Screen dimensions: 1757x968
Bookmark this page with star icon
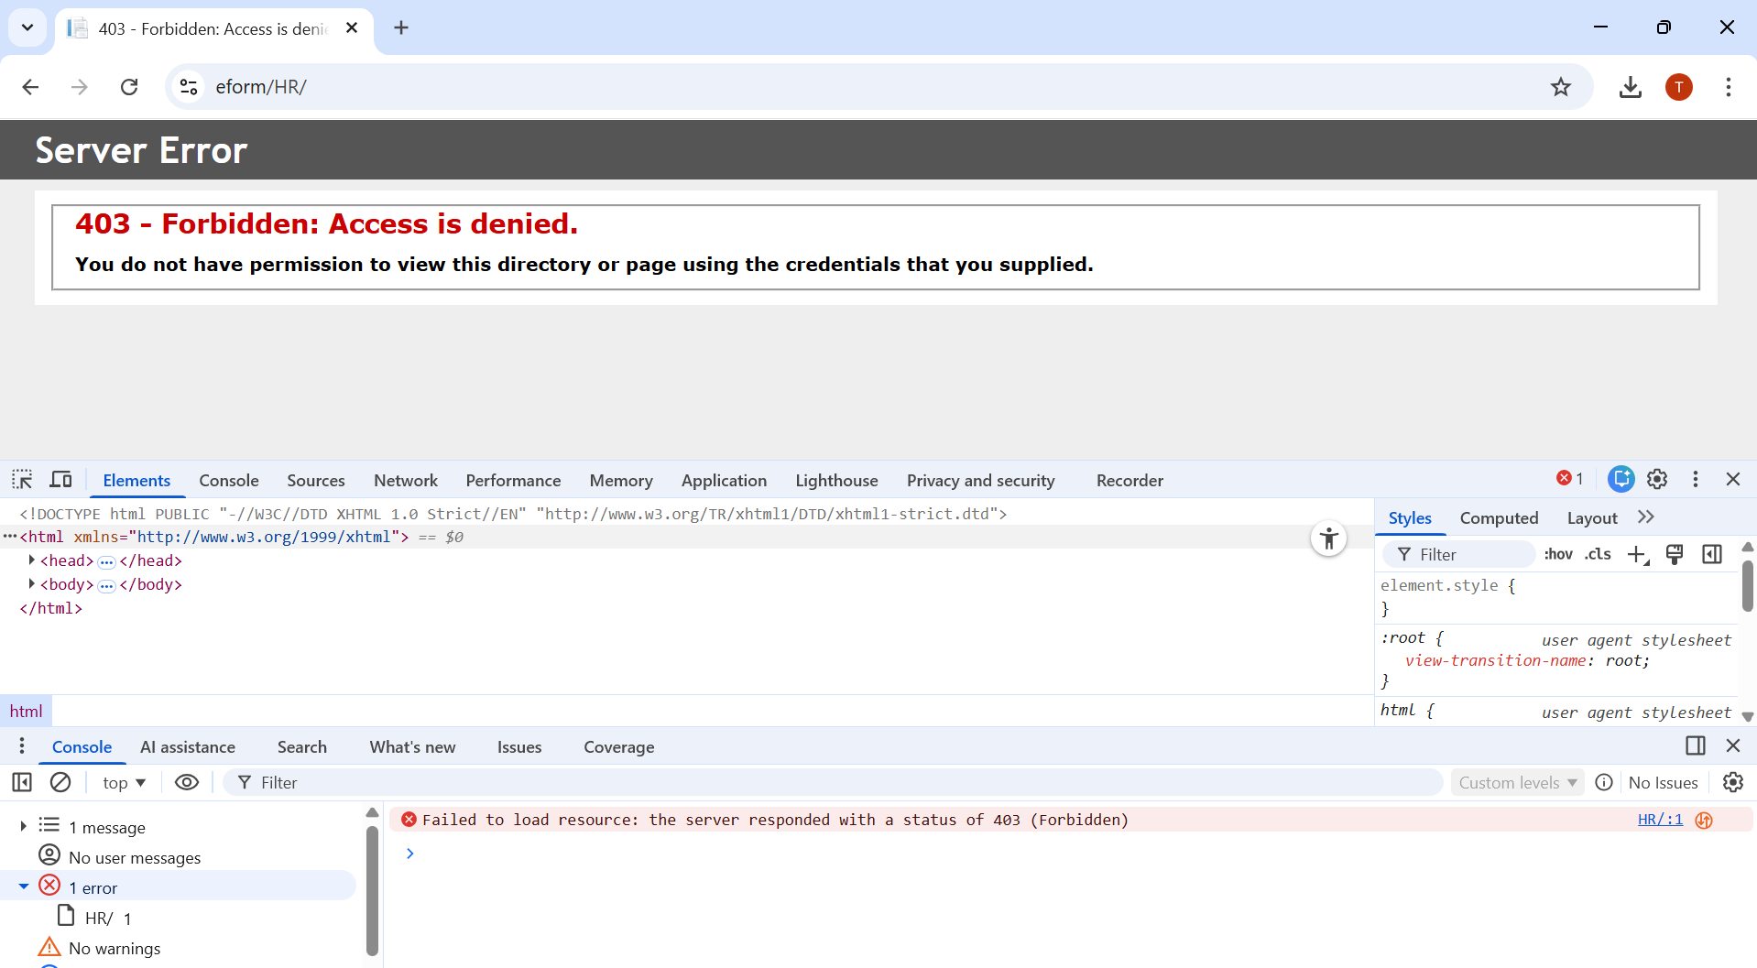pyautogui.click(x=1561, y=87)
